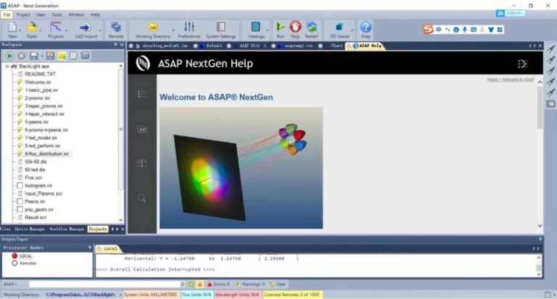Open the Tools menu
The width and height of the screenshot is (557, 299).
57,14
